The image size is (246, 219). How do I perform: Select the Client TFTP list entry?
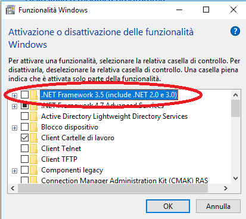pyautogui.click(x=59, y=159)
